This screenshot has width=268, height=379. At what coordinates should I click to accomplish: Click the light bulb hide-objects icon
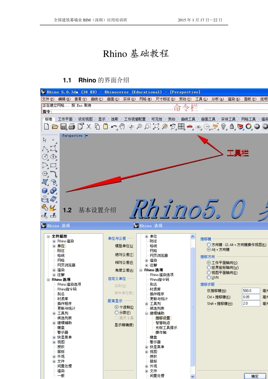point(223,127)
